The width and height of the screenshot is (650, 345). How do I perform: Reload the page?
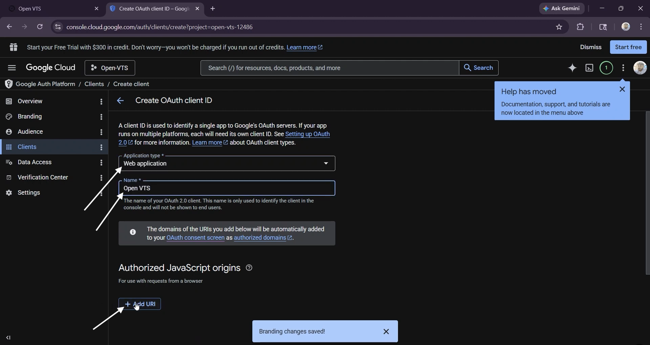click(x=40, y=27)
